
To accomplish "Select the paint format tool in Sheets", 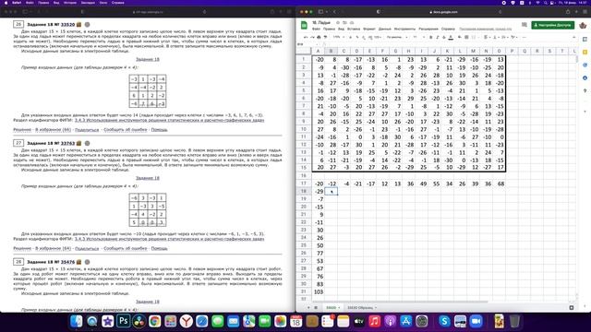I will point(325,37).
